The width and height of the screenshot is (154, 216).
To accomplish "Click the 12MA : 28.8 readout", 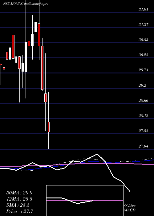I will coord(19,199).
